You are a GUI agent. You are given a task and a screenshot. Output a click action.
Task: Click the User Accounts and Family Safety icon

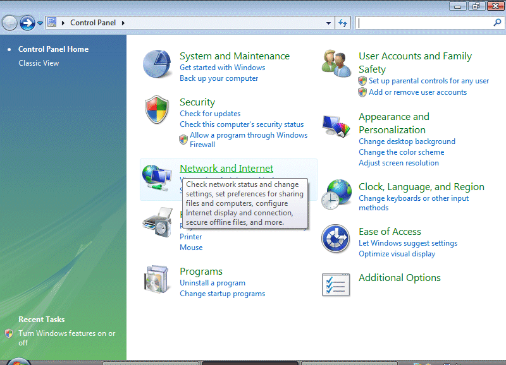pyautogui.click(x=336, y=64)
